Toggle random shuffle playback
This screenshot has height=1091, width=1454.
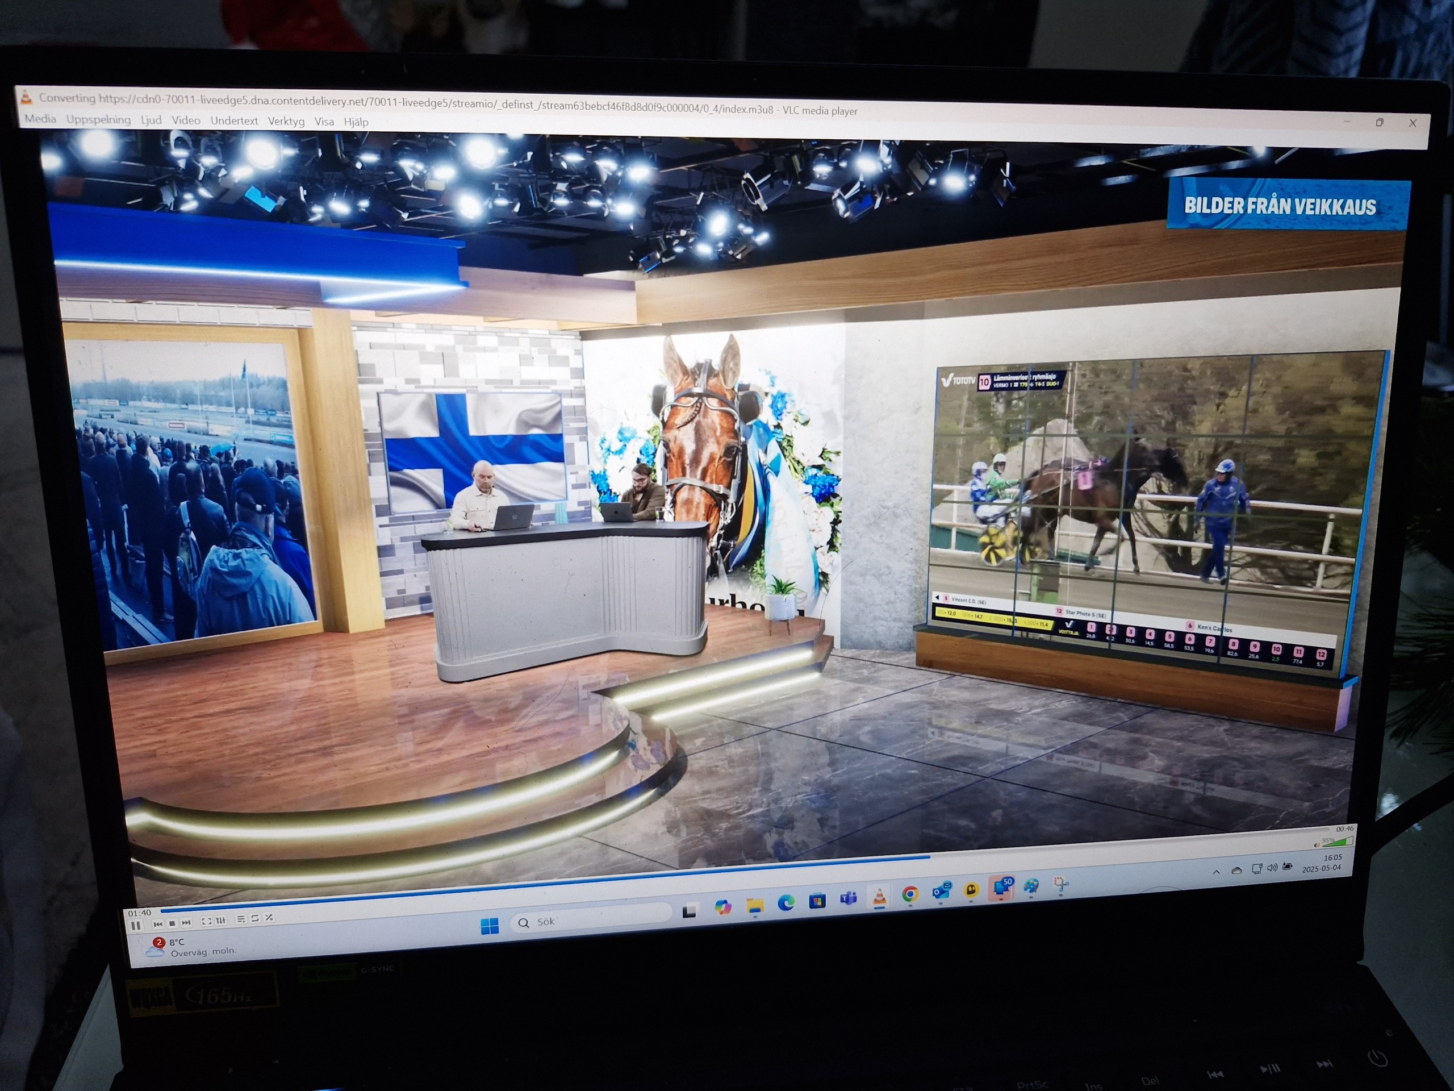(269, 918)
